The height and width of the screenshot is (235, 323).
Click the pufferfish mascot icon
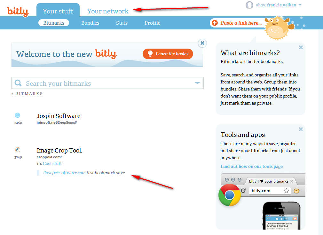[279, 28]
